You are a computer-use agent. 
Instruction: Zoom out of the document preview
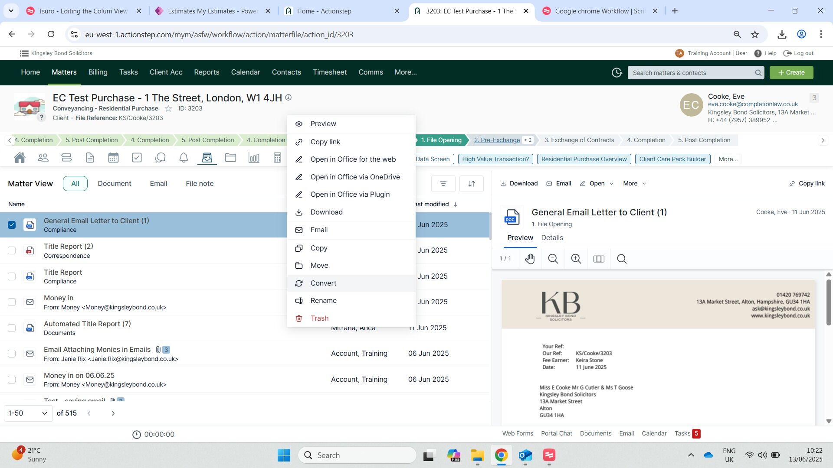click(x=553, y=259)
